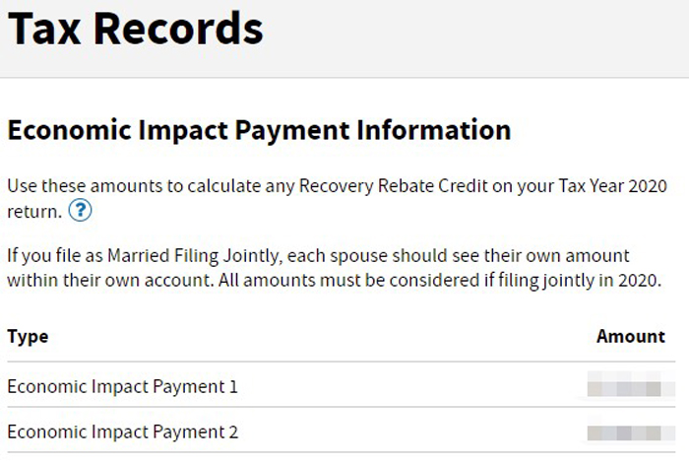This screenshot has height=465, width=689.
Task: Select the Economic Impact Payment 1 row
Action: click(341, 386)
